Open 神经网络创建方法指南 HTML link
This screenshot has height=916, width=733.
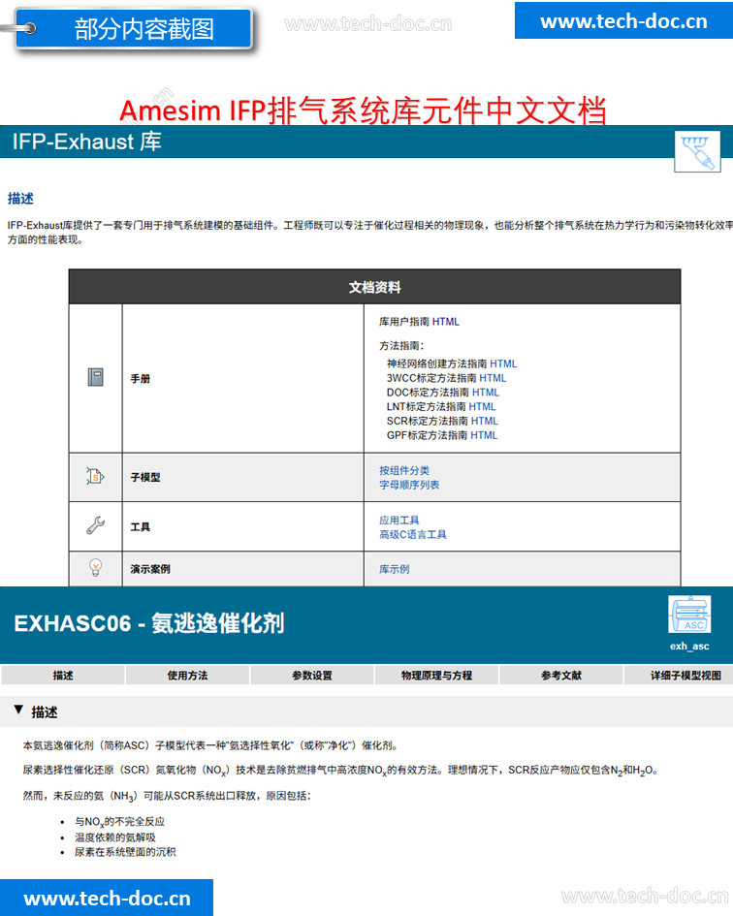click(x=503, y=363)
